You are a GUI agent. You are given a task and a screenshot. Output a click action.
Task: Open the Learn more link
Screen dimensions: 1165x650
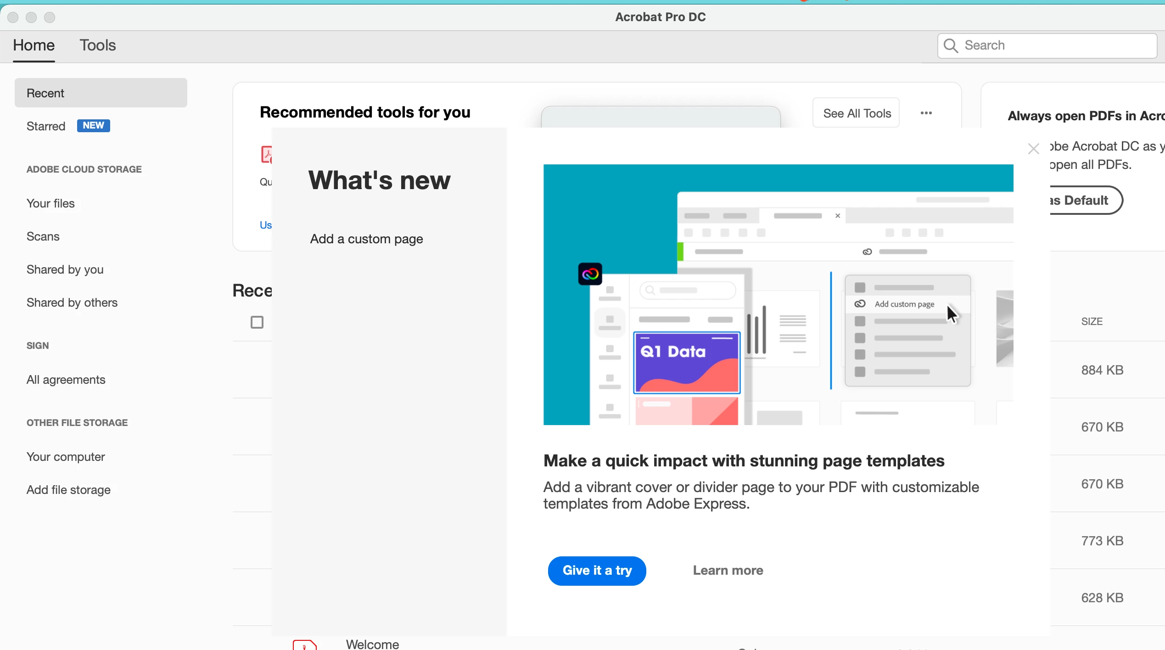click(728, 570)
